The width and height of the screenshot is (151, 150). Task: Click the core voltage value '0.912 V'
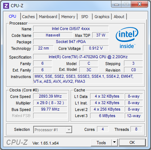pyautogui.click(x=96, y=48)
